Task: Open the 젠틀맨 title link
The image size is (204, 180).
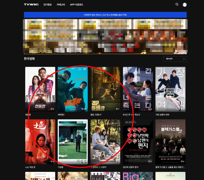Action: point(28,115)
